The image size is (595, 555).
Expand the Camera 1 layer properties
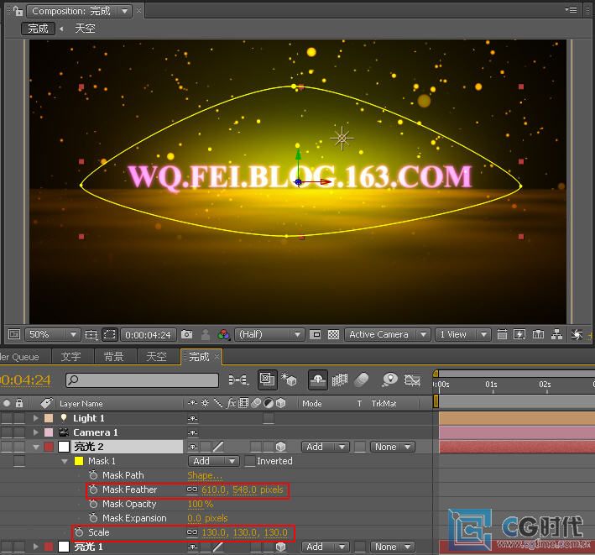click(x=36, y=432)
